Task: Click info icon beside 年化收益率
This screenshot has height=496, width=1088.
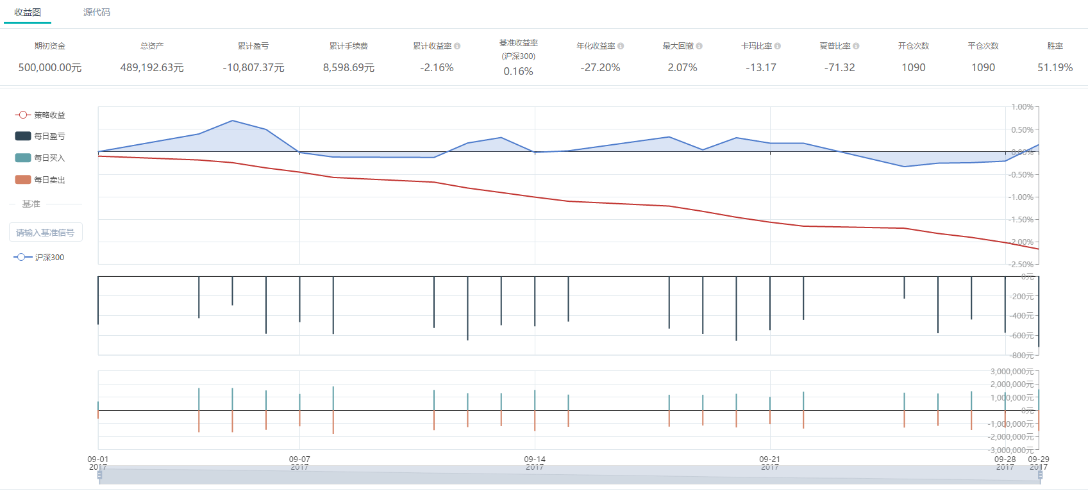Action: pos(621,46)
